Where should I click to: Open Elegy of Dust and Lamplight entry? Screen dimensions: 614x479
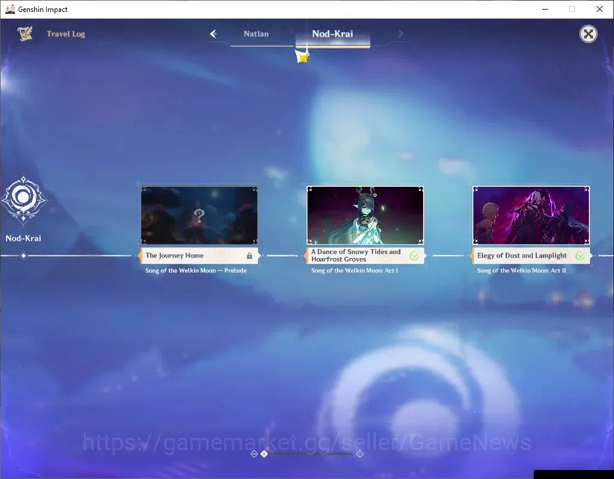(x=531, y=256)
